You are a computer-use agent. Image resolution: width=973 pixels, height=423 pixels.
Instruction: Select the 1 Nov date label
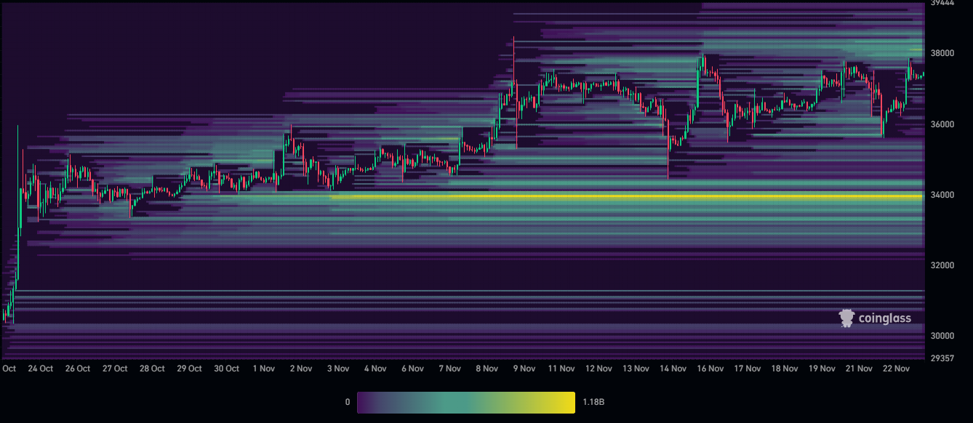point(263,368)
